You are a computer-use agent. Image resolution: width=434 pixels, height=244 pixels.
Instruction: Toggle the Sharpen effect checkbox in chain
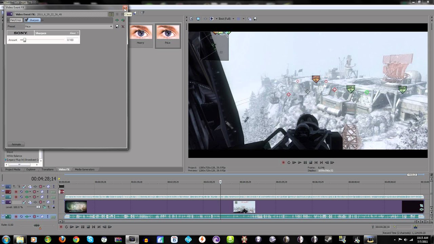[x=26, y=20]
